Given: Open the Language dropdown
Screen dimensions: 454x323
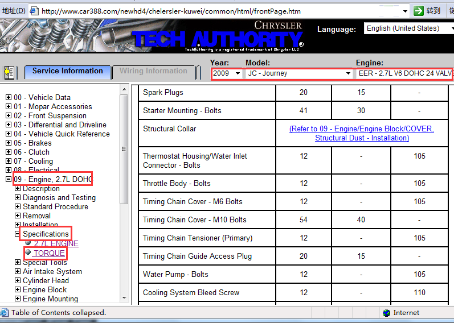Looking at the screenshot, I should click(408, 28).
